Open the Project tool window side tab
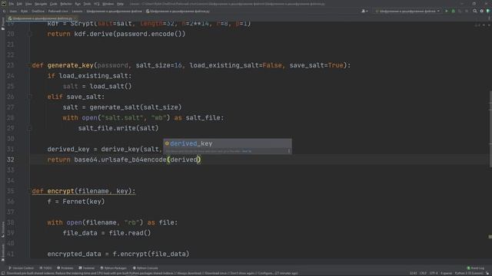Viewport: 492px width, 276px height. point(3,24)
